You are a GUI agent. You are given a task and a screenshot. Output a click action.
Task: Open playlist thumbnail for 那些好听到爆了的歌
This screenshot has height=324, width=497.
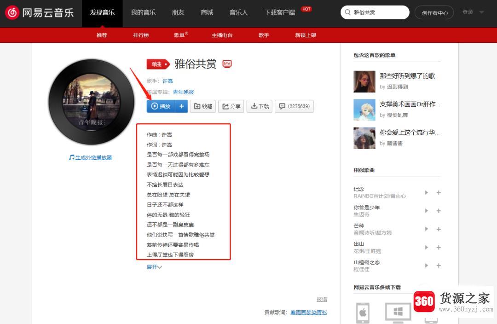point(364,81)
